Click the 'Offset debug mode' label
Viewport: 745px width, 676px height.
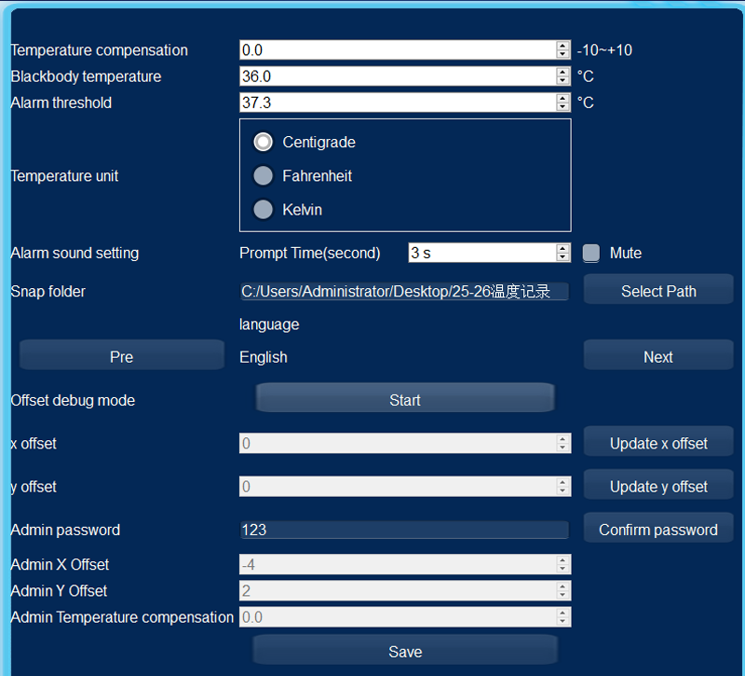(73, 401)
